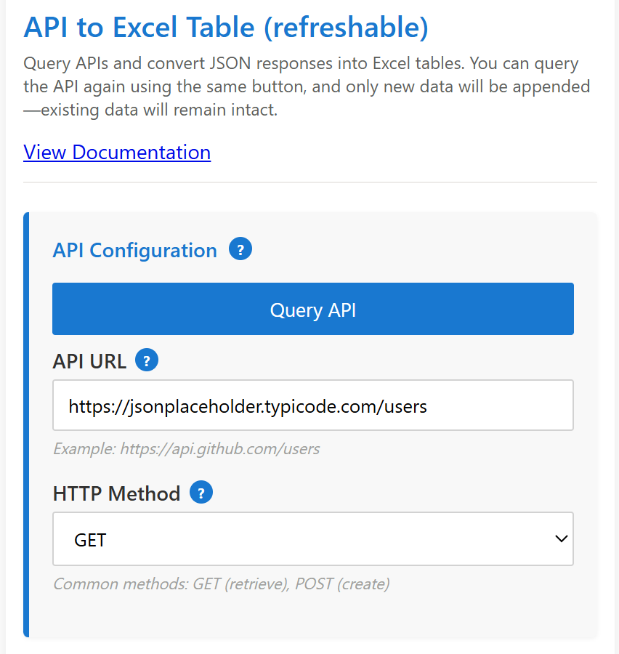Focus the API URL input field

coord(313,405)
